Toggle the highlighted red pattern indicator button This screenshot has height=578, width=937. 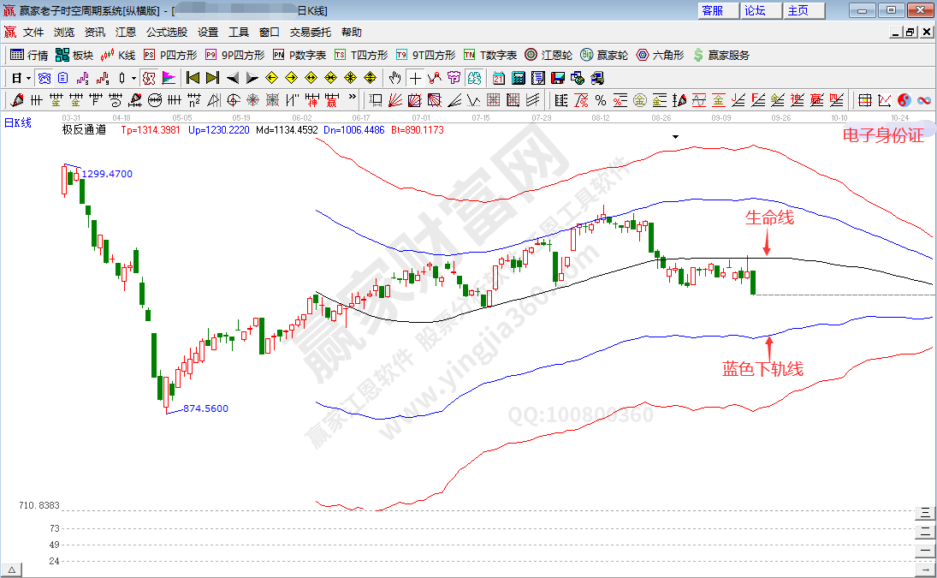pos(148,78)
